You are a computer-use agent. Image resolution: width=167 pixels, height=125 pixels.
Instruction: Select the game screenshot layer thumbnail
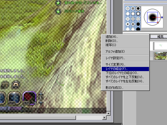(x=161, y=56)
